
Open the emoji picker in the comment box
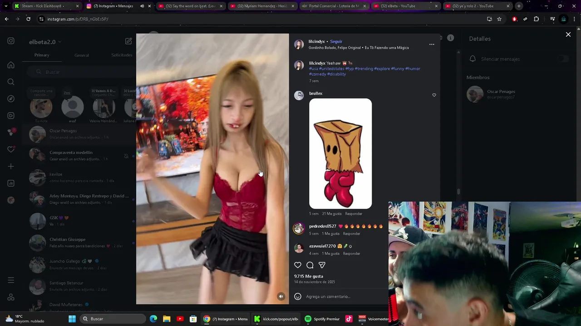coord(298,297)
